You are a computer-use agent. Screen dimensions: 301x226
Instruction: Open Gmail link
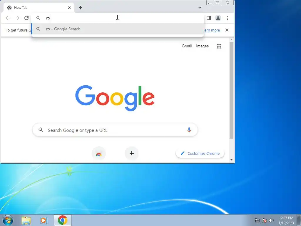tap(187, 46)
